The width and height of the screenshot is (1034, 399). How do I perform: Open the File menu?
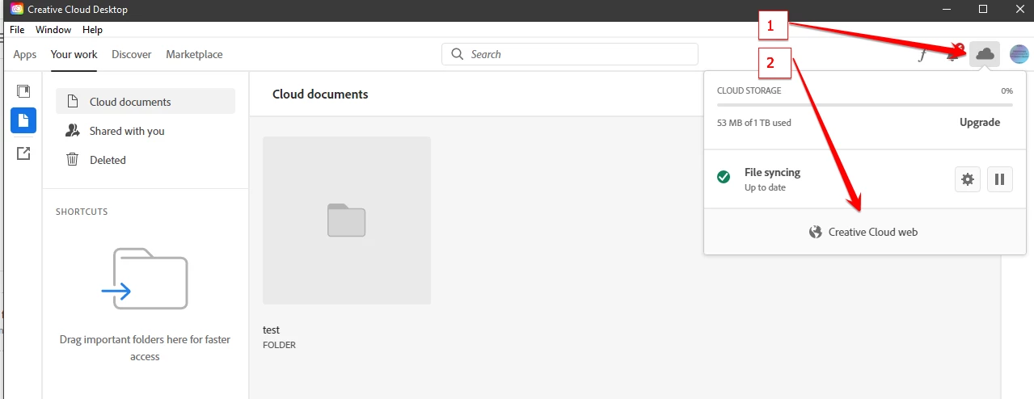click(x=17, y=30)
